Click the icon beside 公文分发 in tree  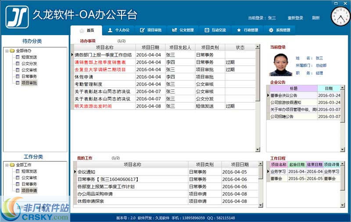click(x=18, y=64)
